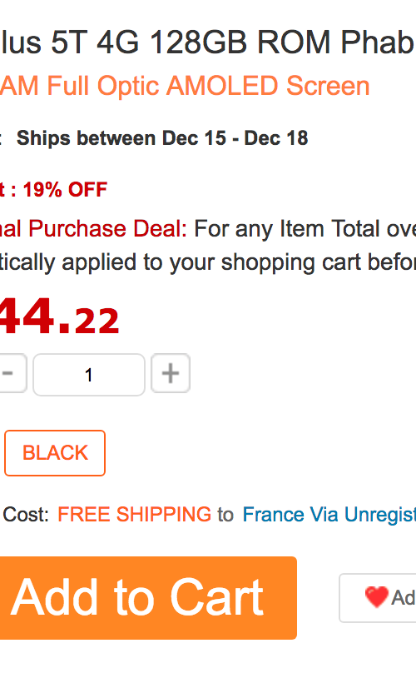Click the Cost: shipping label
416x673 pixels.
[26, 515]
